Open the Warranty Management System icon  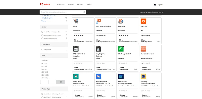coord(143,76)
